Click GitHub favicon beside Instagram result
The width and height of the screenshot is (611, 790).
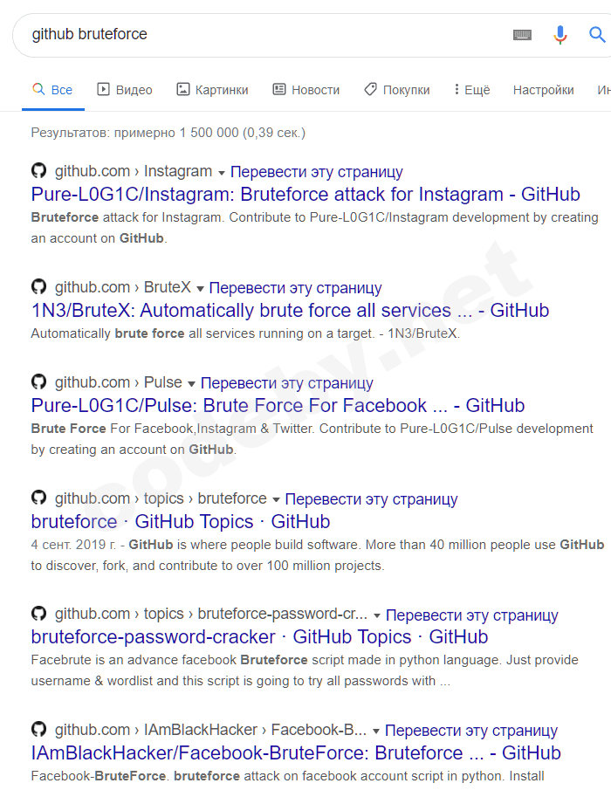(x=38, y=171)
